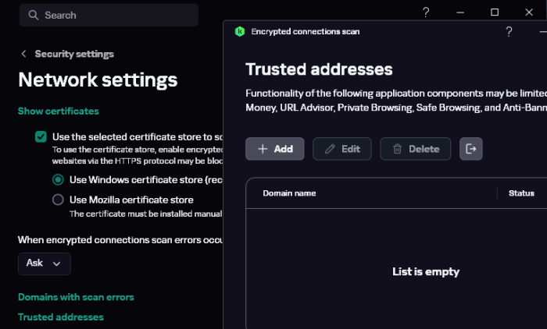Go back using the Security settings arrow

(x=24, y=54)
